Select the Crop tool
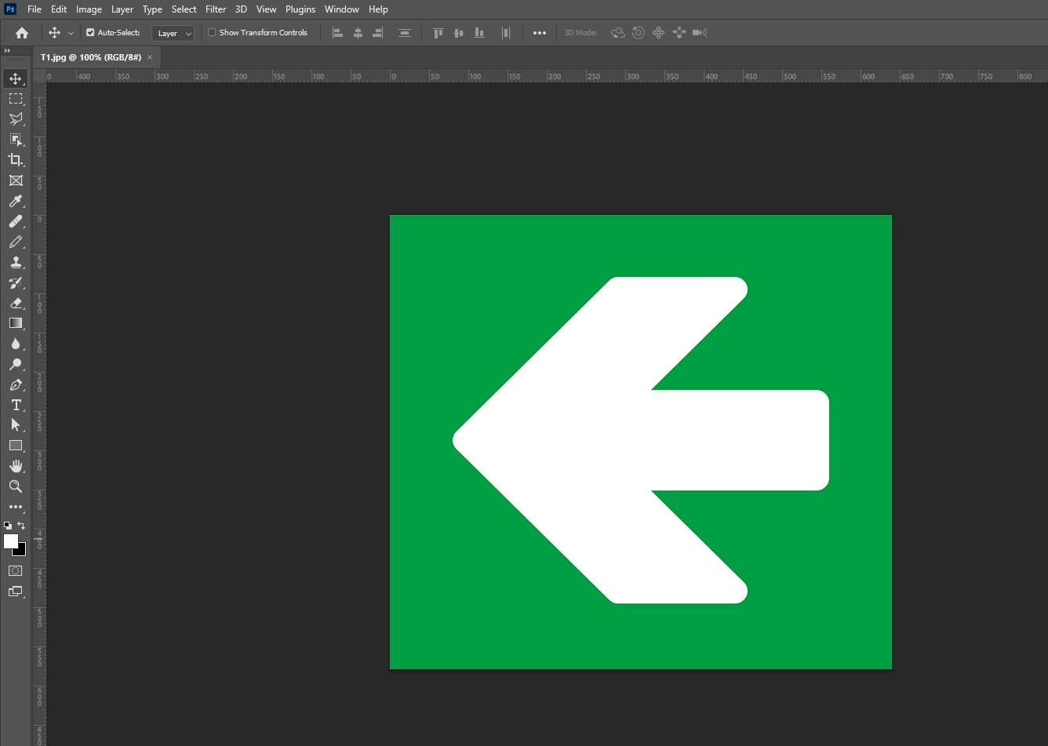Screen dimensions: 1048x746 [x=15, y=160]
